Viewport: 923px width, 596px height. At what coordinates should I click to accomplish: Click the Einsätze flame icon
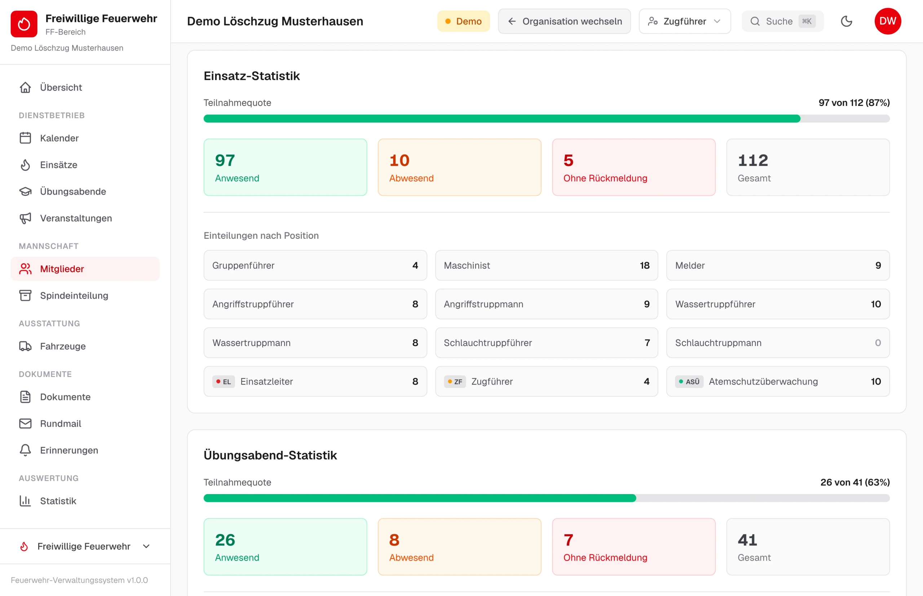point(26,165)
